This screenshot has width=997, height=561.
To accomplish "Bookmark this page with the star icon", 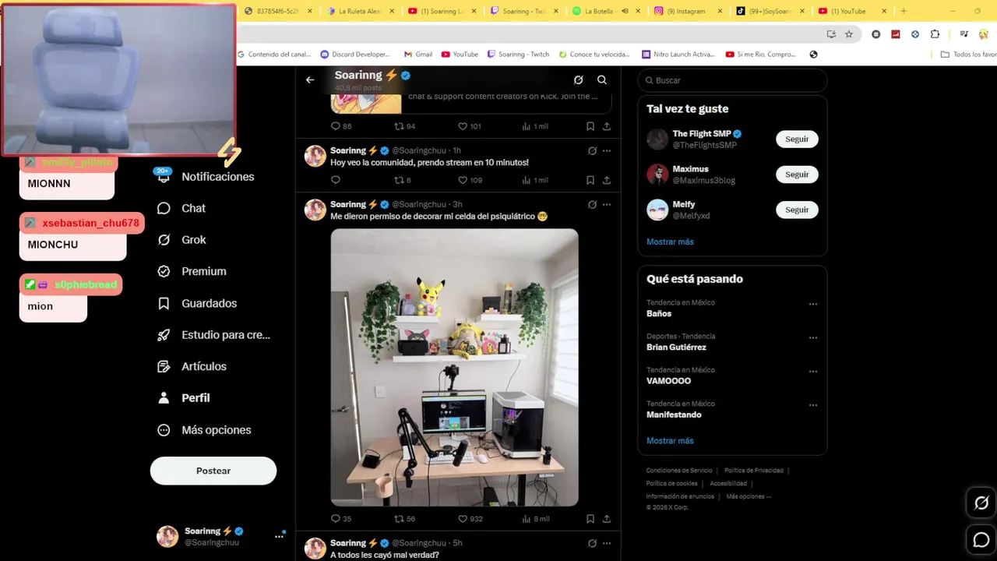I will tap(849, 34).
